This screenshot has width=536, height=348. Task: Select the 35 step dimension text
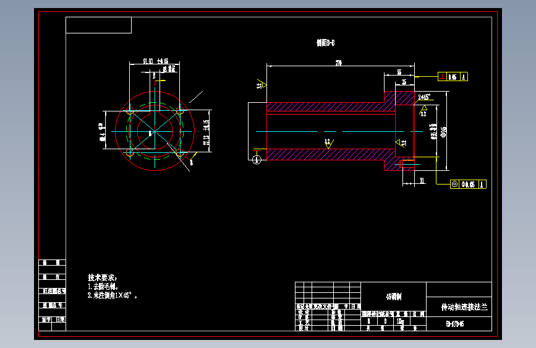click(x=404, y=82)
